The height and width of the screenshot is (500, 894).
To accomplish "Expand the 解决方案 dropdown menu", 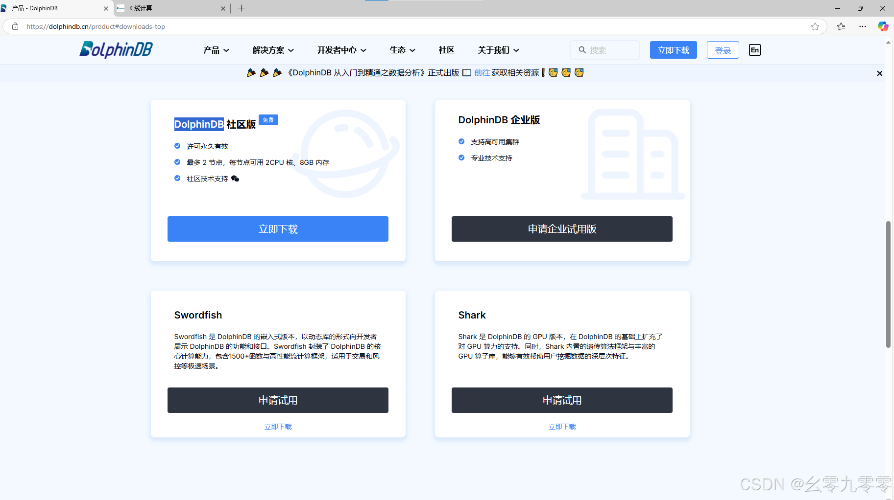I will (273, 50).
